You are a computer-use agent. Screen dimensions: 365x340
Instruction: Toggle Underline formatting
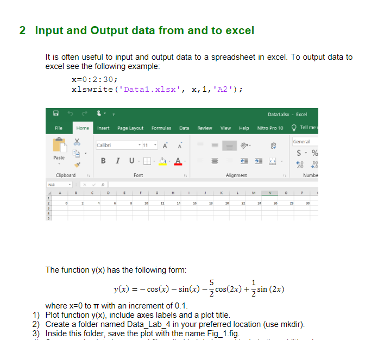[132, 161]
